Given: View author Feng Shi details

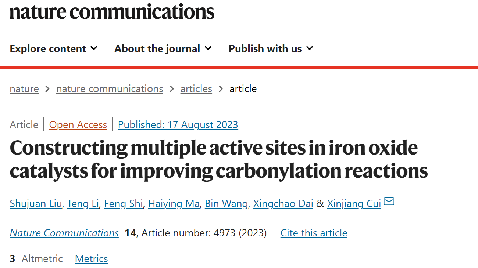Looking at the screenshot, I should (123, 204).
